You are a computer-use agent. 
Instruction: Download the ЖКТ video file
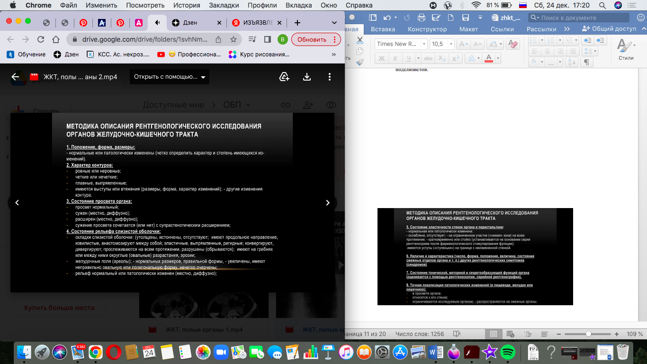click(307, 77)
